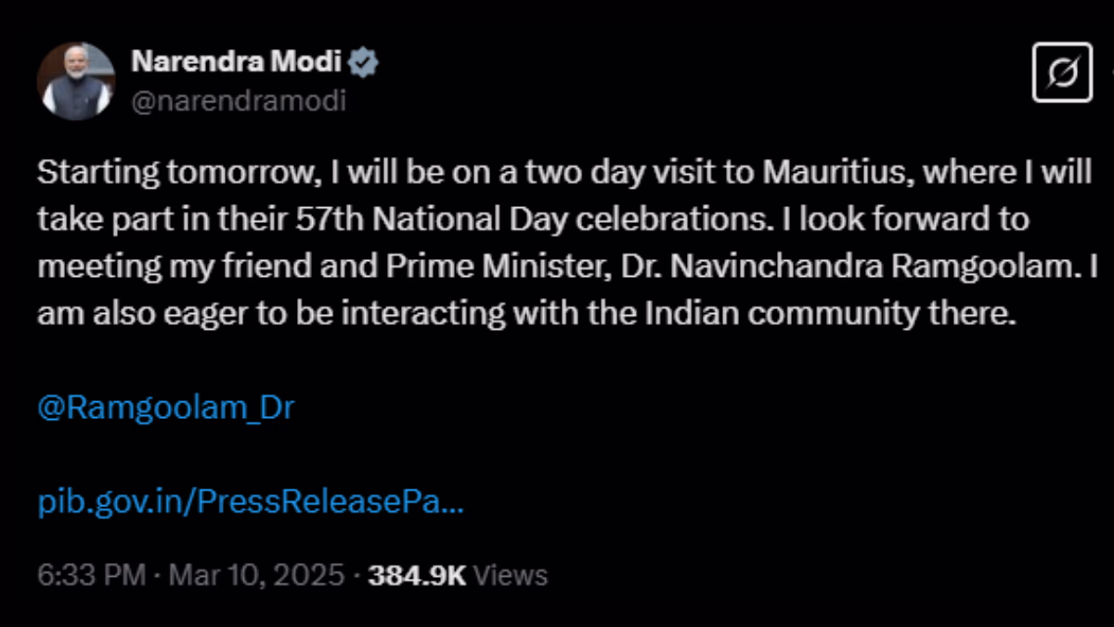Viewport: 1114px width, 627px height.
Task: Click the 6:33 PM timestamp
Action: click(91, 575)
